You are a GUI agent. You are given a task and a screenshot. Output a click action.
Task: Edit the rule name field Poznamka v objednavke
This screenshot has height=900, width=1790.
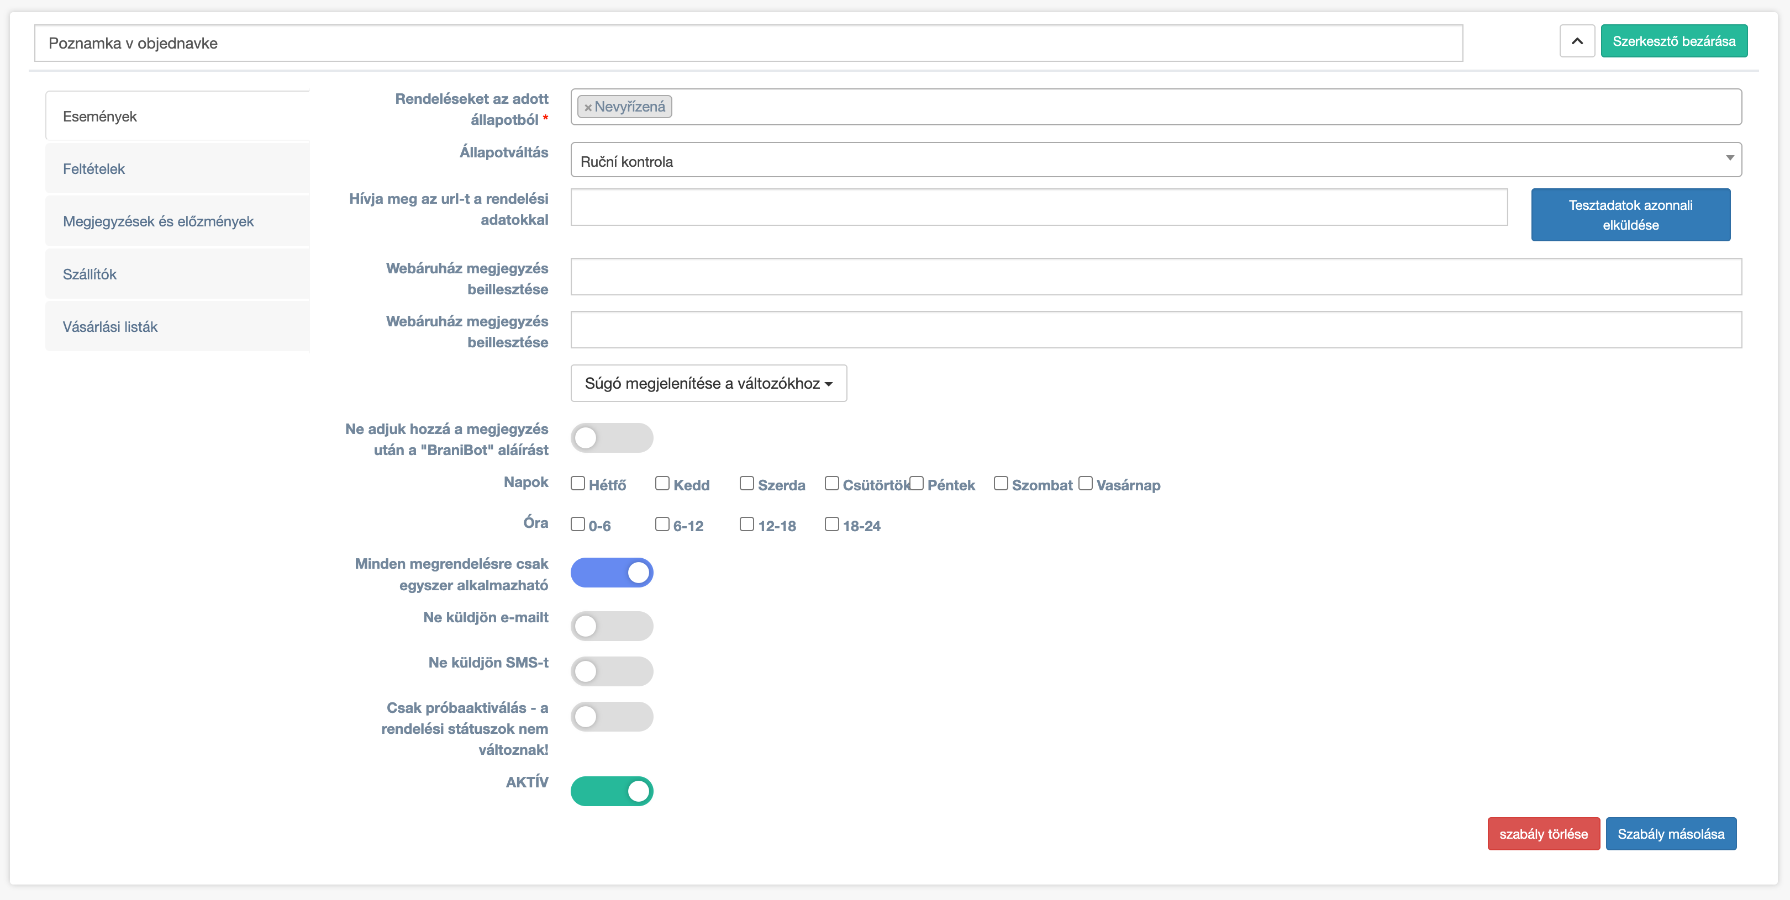pyautogui.click(x=749, y=43)
